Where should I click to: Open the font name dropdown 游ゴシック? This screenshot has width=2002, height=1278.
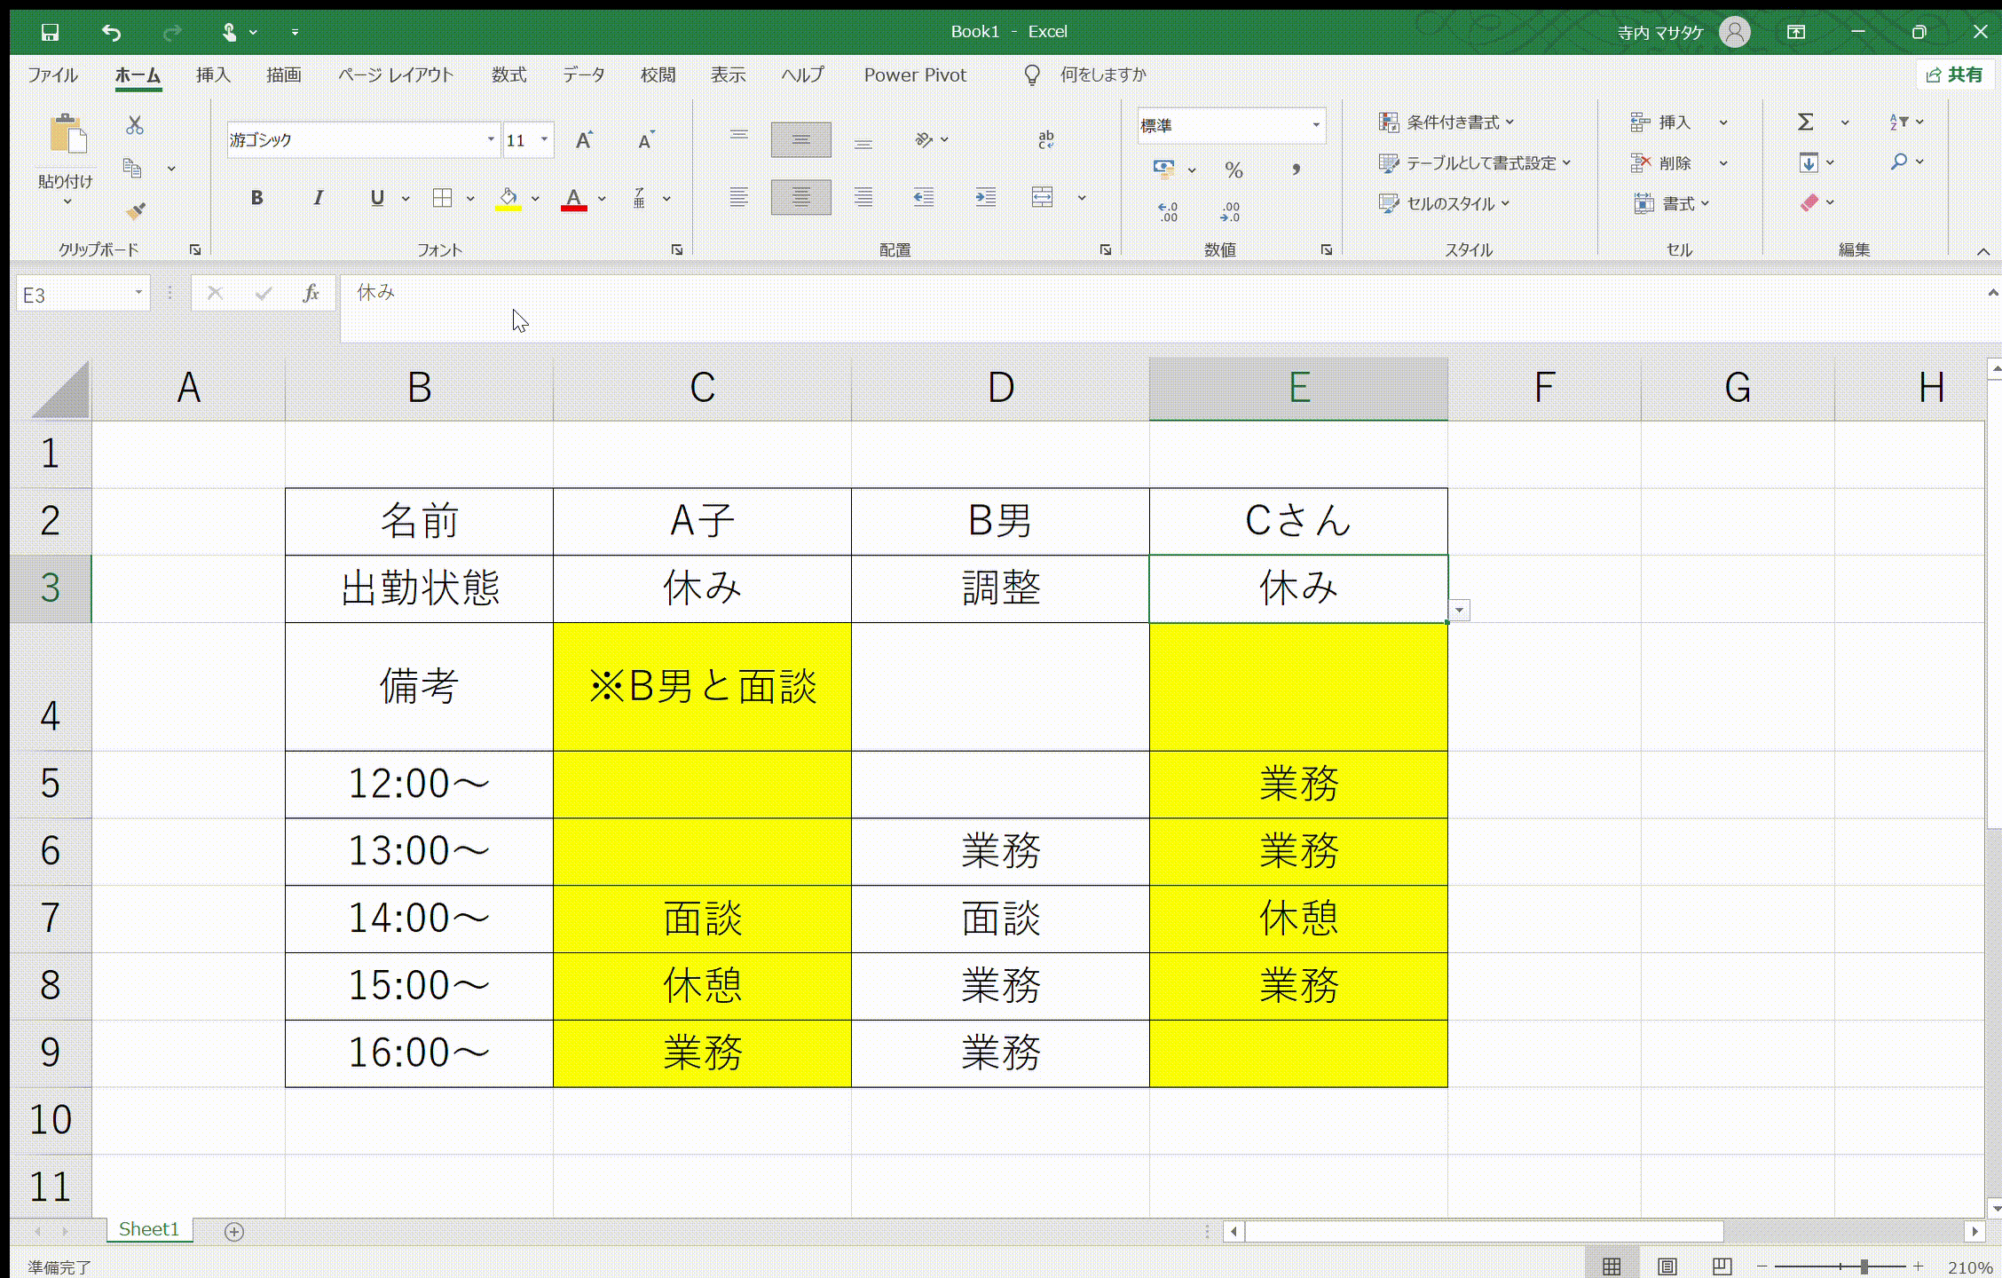coord(490,140)
